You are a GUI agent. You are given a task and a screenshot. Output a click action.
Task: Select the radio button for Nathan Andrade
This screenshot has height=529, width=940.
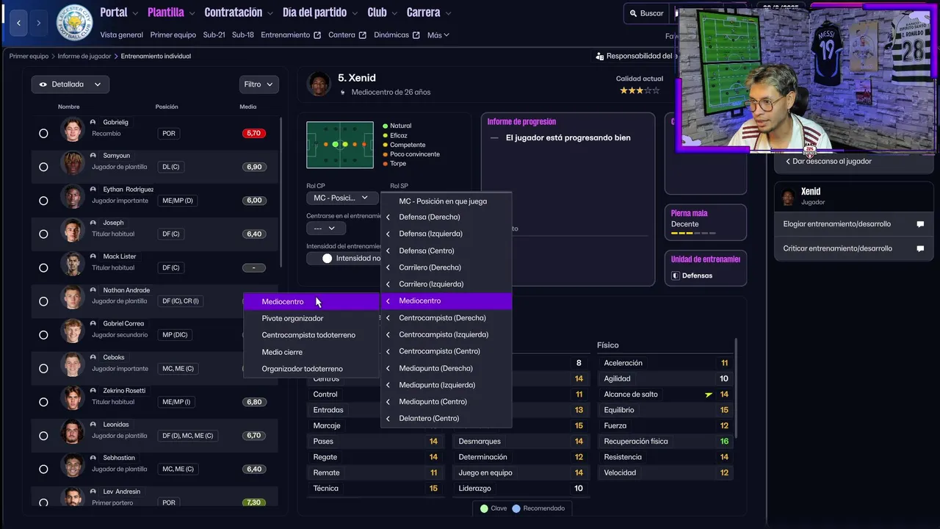[x=43, y=301]
